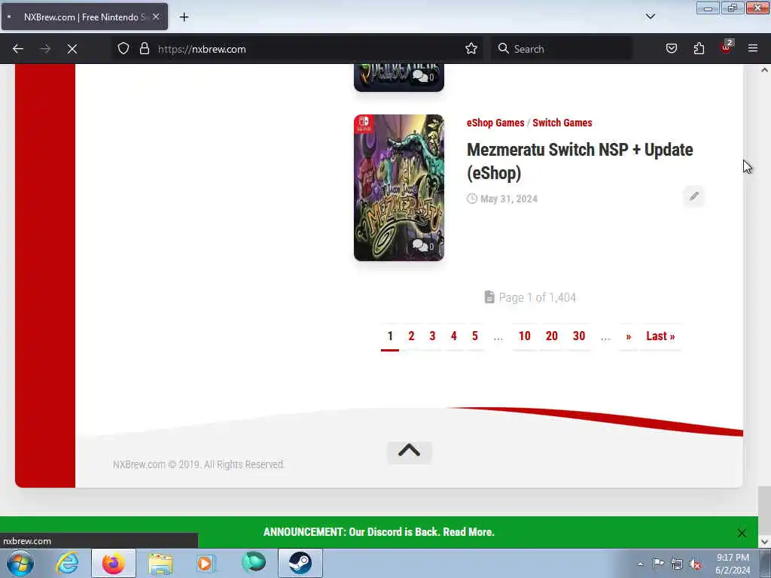The image size is (771, 578).
Task: Dismiss the green announcement bar
Action: [x=742, y=533]
